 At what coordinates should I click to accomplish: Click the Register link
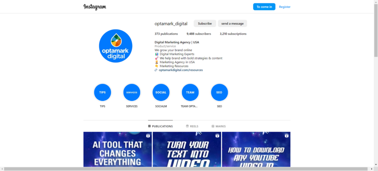coord(285,7)
